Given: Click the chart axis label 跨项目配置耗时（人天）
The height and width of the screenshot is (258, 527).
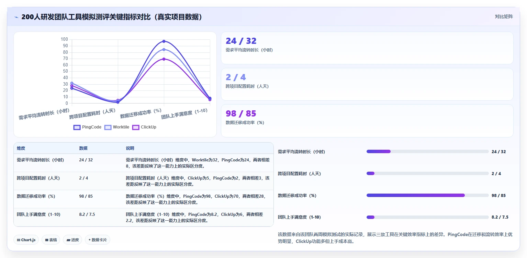Looking at the screenshot, I should tap(92, 114).
